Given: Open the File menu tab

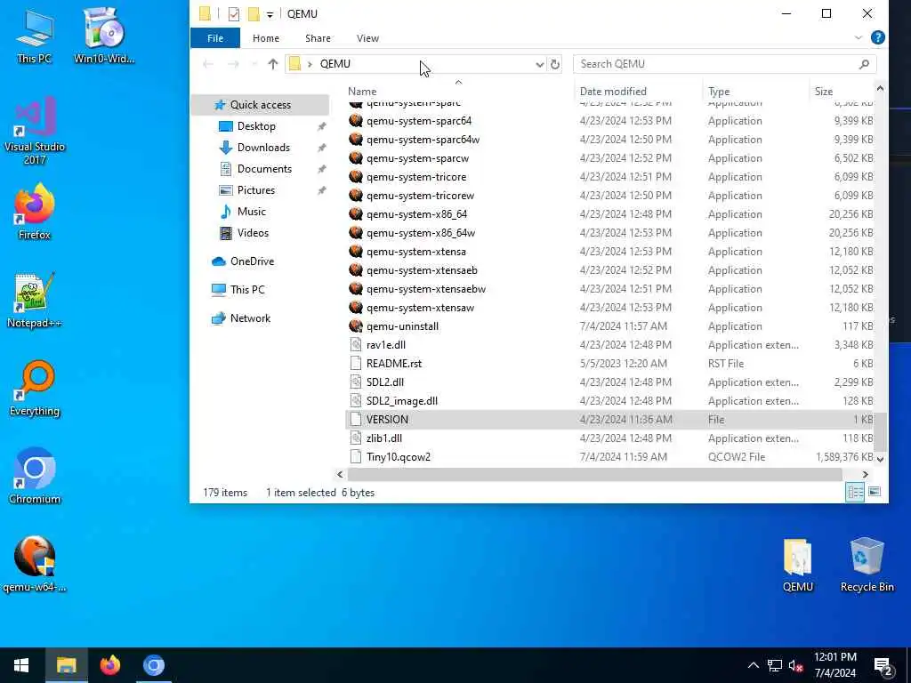Looking at the screenshot, I should 215,38.
